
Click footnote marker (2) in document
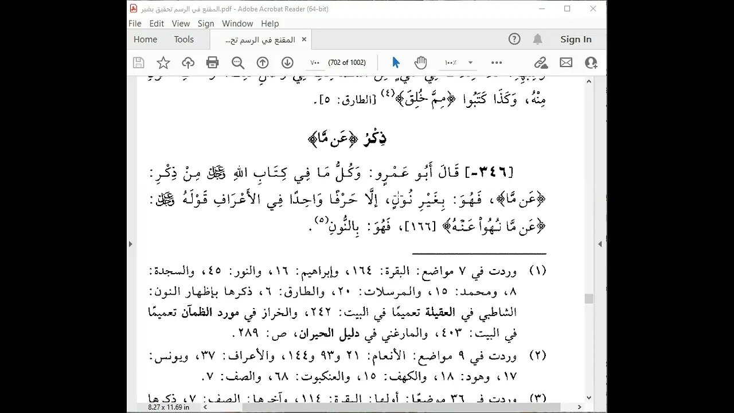pyautogui.click(x=537, y=356)
